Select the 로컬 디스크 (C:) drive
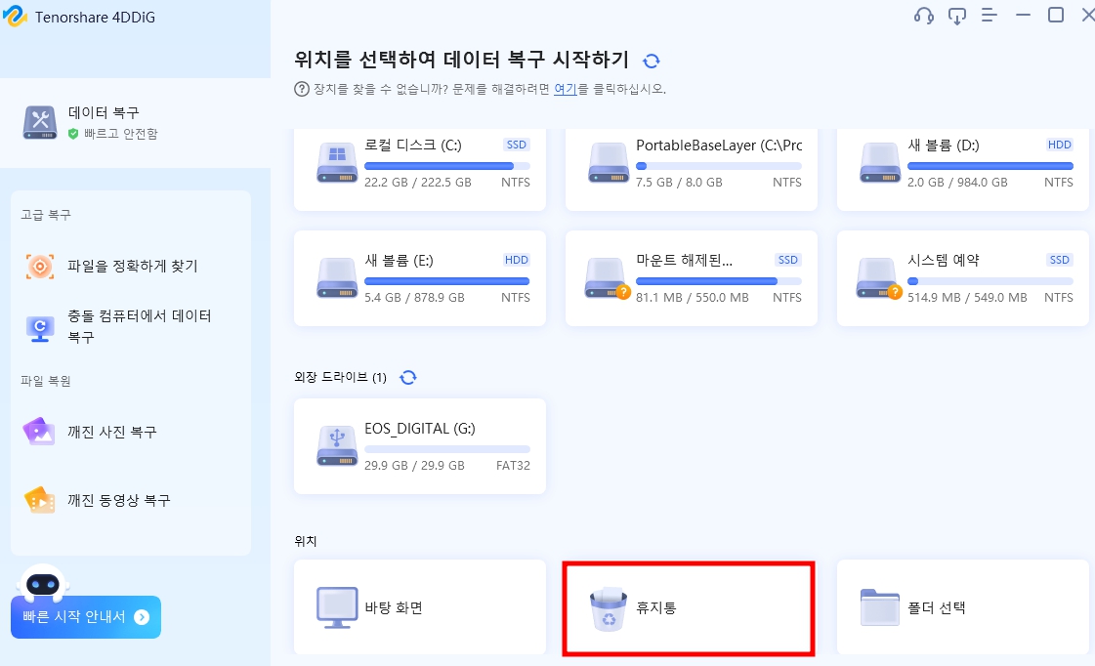Screen dimensions: 1095x666 [420, 170]
